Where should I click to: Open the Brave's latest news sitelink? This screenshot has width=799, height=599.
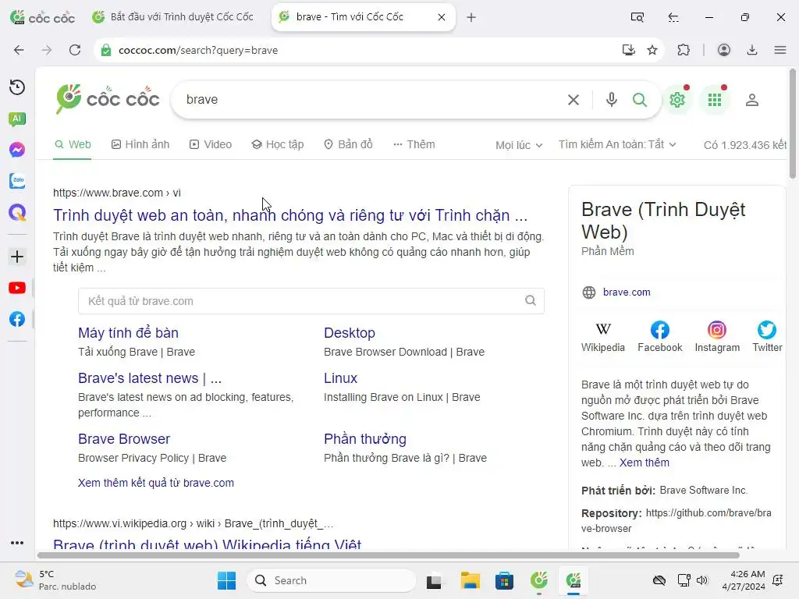pos(150,378)
